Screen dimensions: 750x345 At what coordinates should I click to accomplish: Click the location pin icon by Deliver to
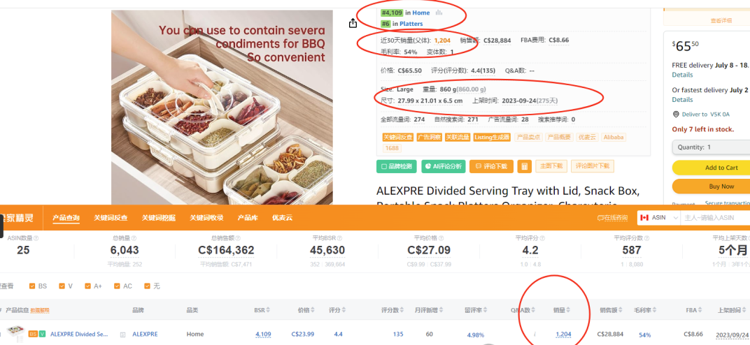(x=676, y=115)
